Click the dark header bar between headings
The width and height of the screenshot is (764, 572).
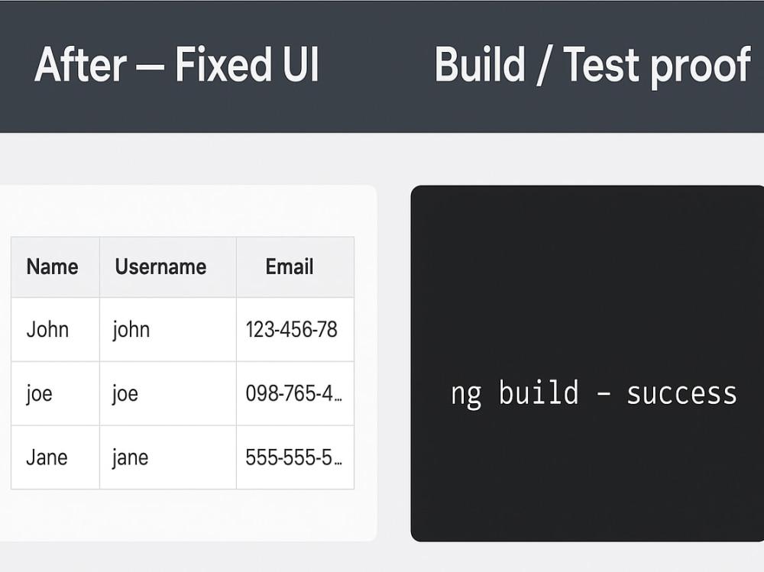[376, 66]
